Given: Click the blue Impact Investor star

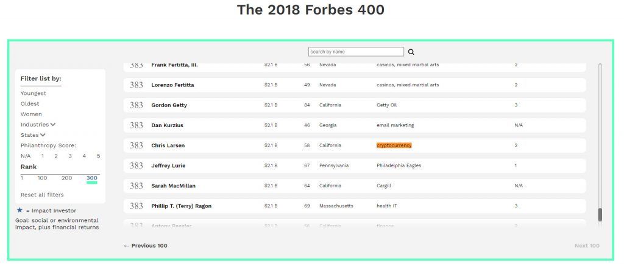Looking at the screenshot, I should 19,210.
